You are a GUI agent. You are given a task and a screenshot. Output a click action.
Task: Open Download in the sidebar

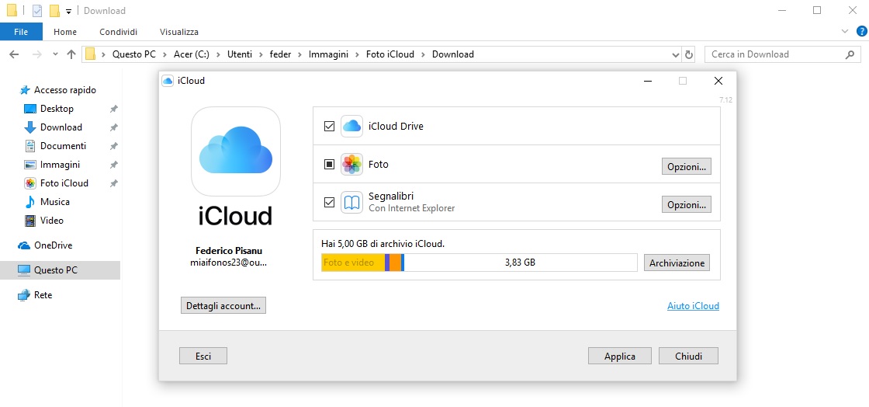coord(61,127)
